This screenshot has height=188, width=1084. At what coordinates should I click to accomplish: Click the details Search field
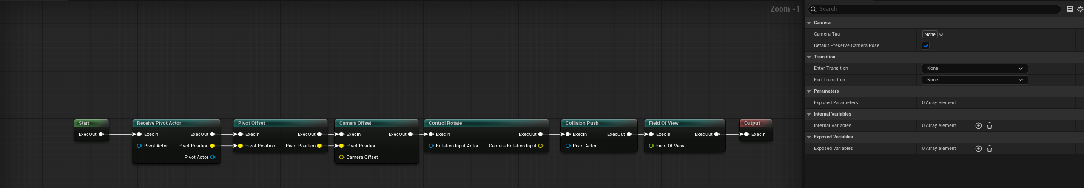pyautogui.click(x=936, y=9)
